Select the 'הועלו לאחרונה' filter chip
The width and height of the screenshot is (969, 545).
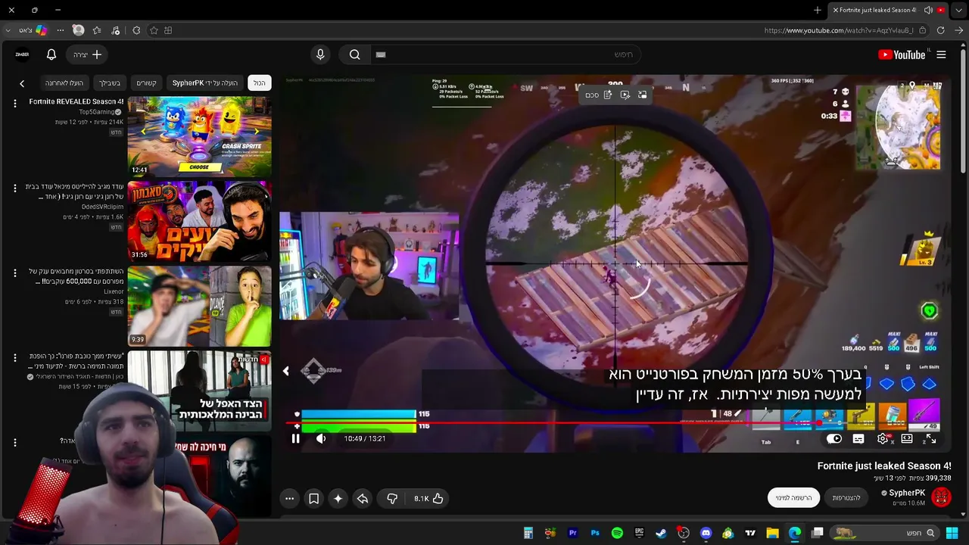[64, 83]
